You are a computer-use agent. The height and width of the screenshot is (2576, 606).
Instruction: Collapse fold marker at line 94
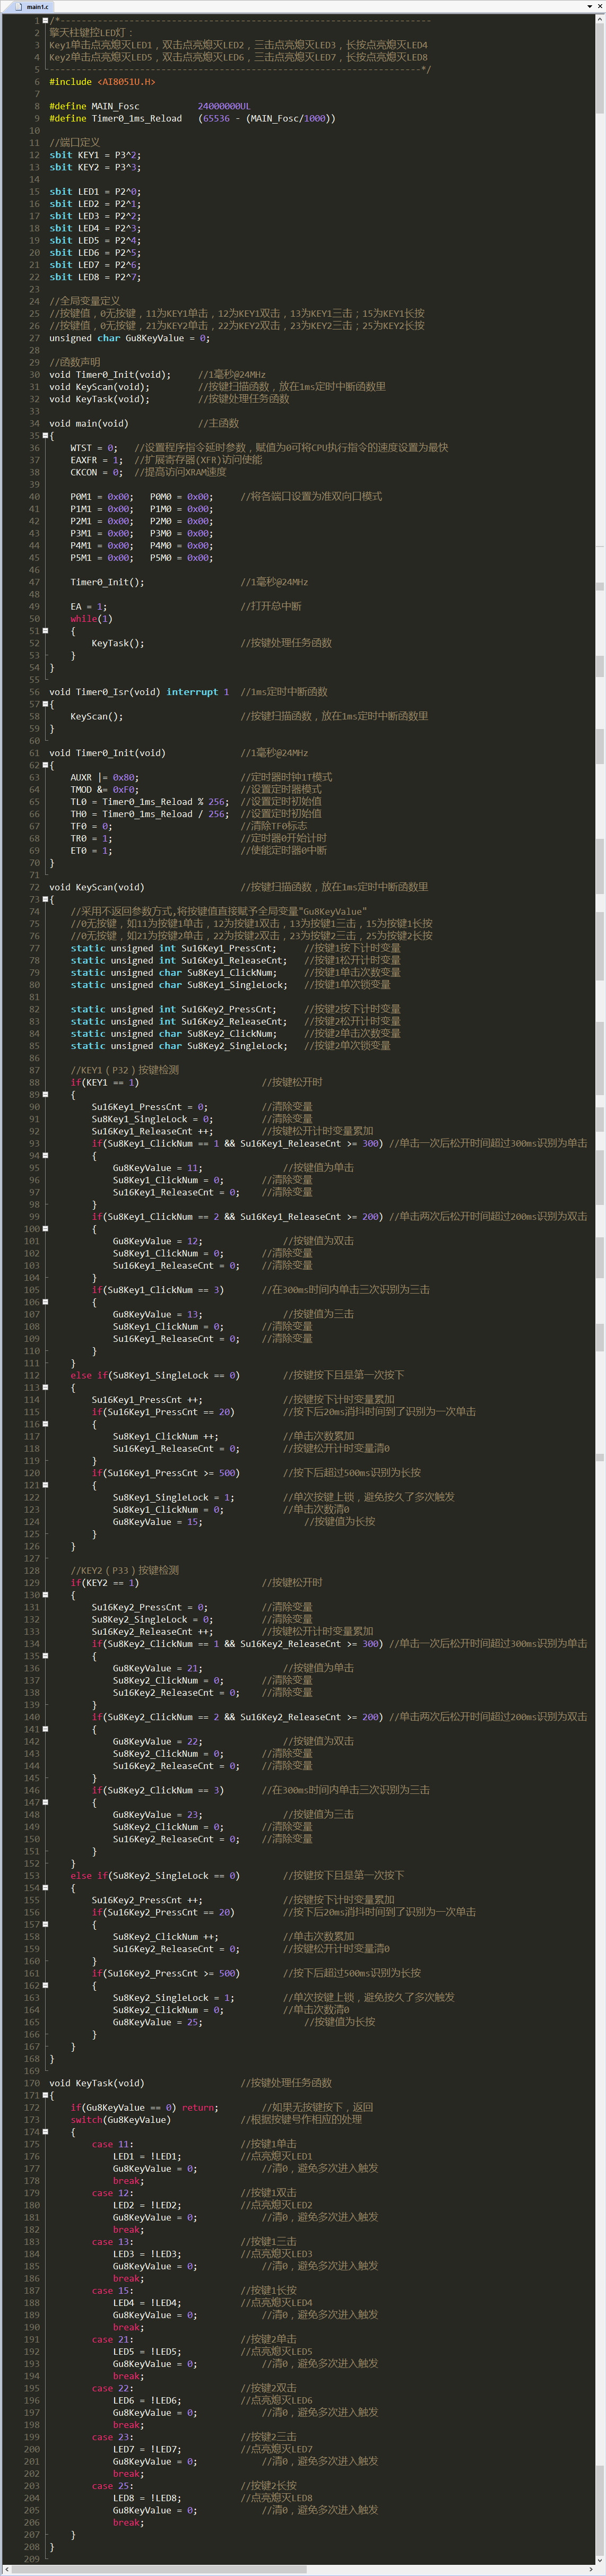(45, 1155)
